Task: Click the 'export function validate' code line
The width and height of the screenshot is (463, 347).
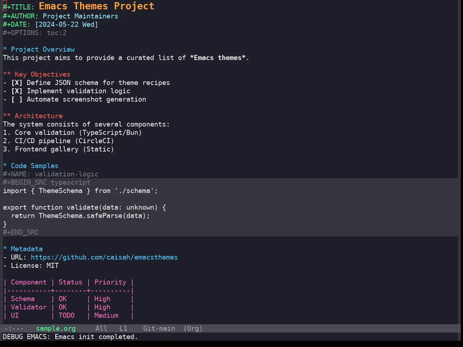Action: pyautogui.click(x=84, y=207)
